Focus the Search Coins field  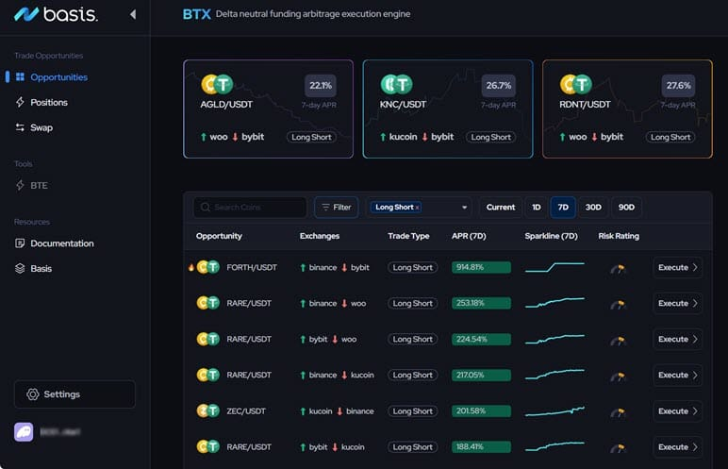point(250,208)
